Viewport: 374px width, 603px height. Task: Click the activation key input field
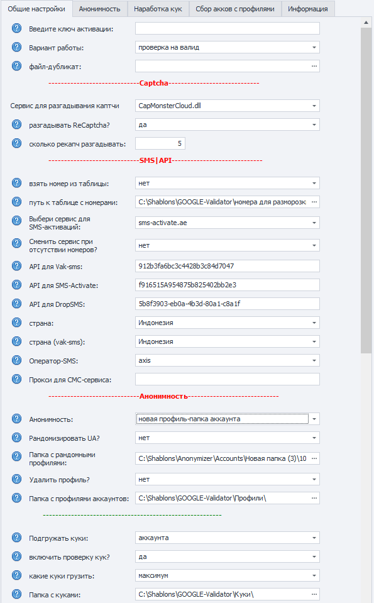(227, 28)
